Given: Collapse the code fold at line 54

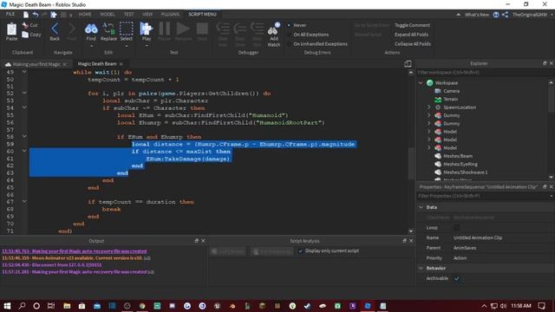Looking at the screenshot, I should [24, 107].
